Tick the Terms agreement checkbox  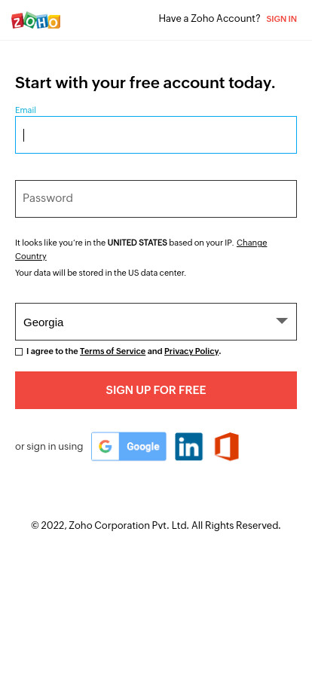(19, 352)
